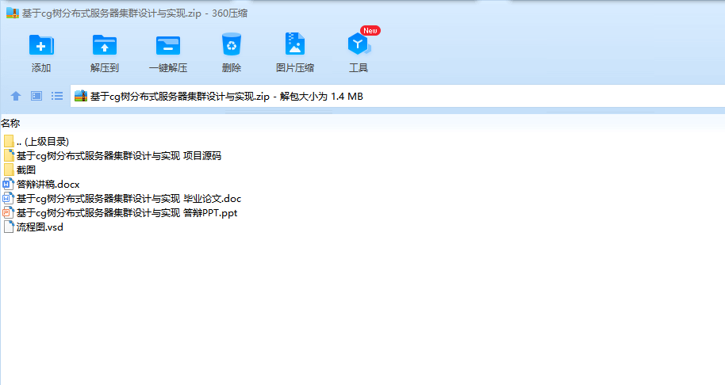
Task: Open the 工具 (Tools) icon
Action: coord(359,44)
